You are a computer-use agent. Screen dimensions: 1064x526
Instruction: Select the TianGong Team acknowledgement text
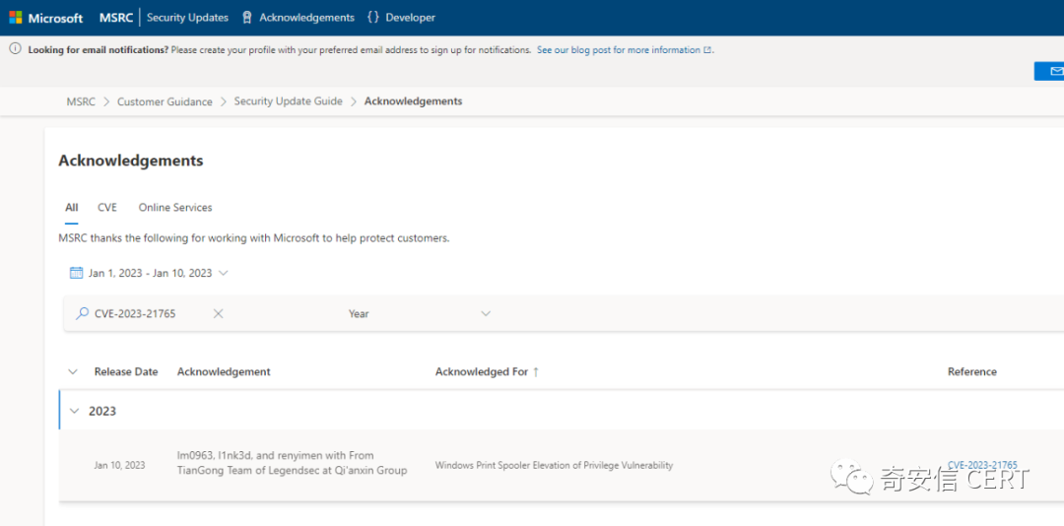coord(292,463)
